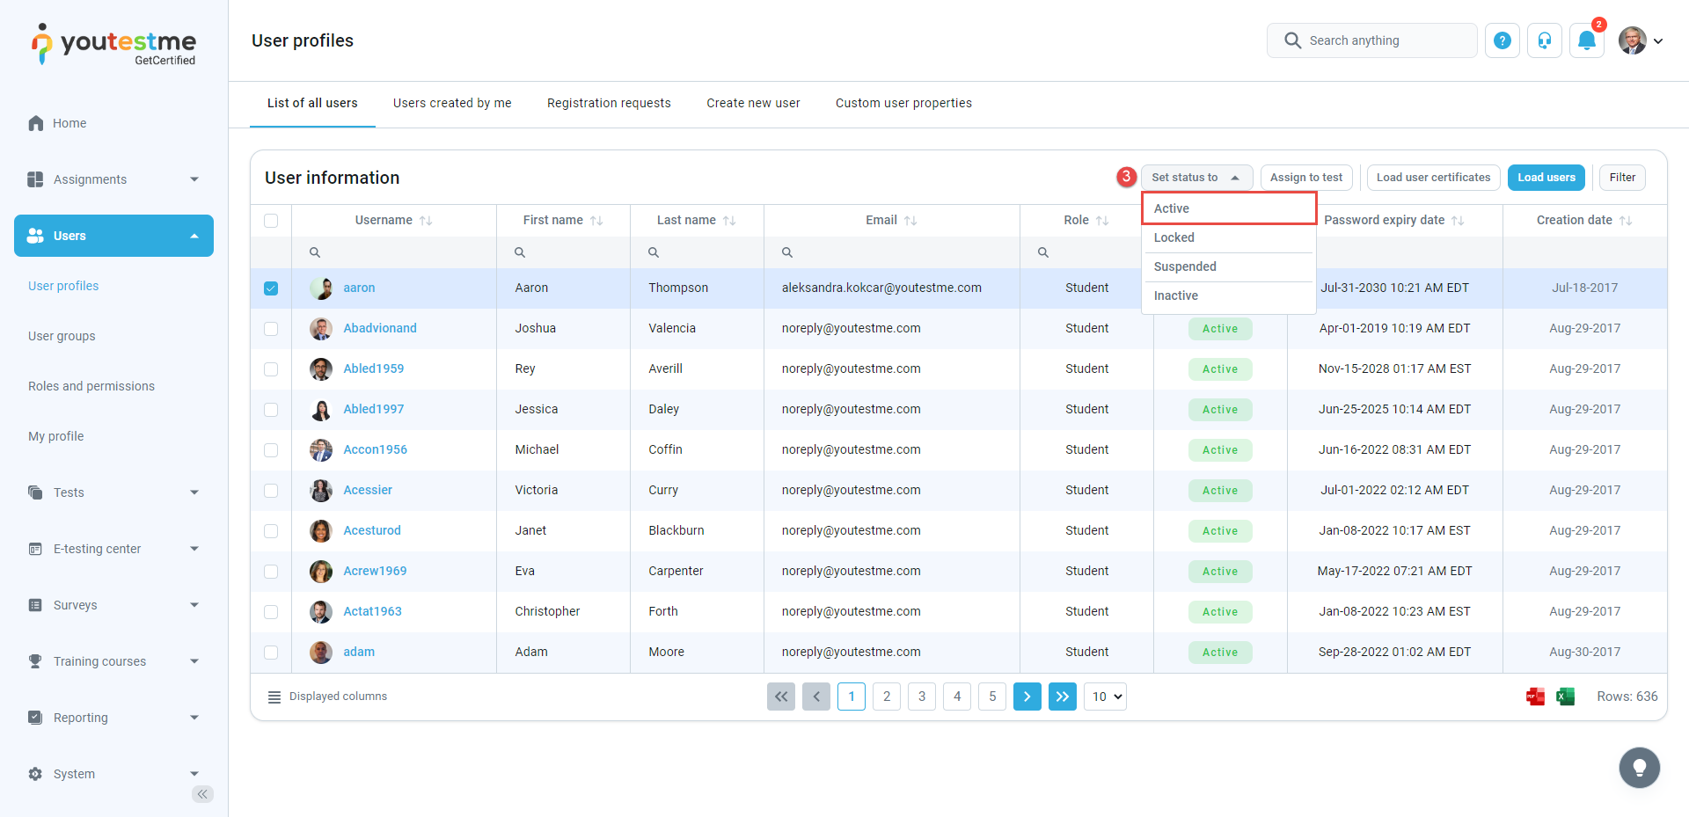Expand the E-testing center menu

[194, 549]
